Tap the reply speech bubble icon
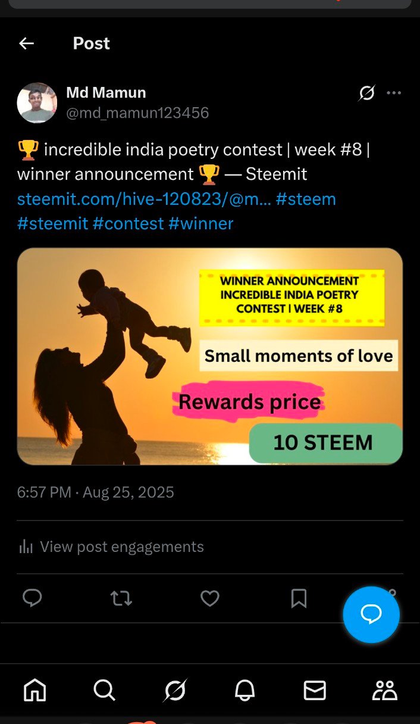Screen dimensions: 420x724 click(x=32, y=598)
